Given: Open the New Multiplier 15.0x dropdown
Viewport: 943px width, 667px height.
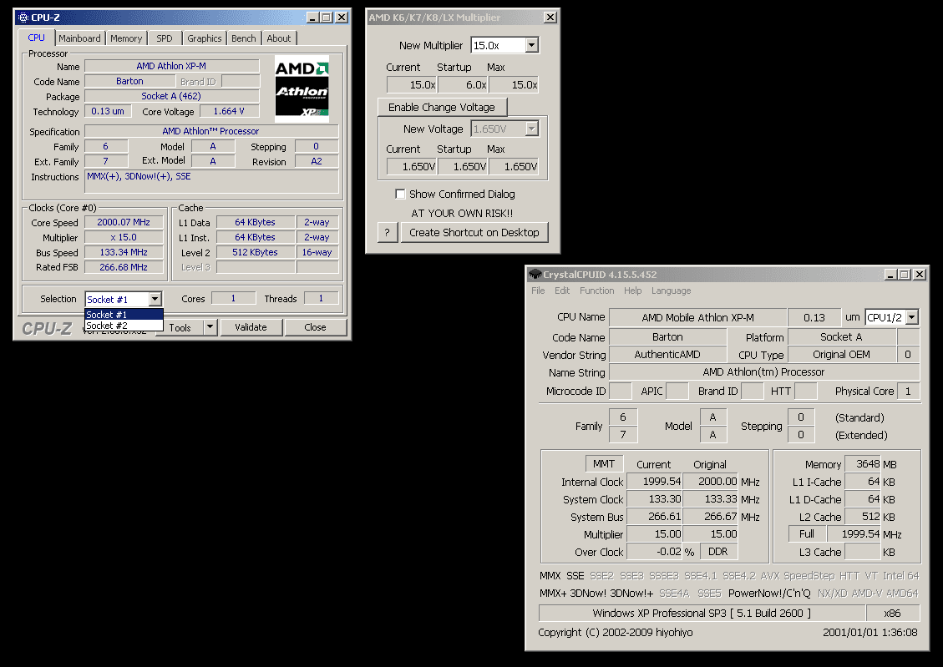Looking at the screenshot, I should coord(531,45).
